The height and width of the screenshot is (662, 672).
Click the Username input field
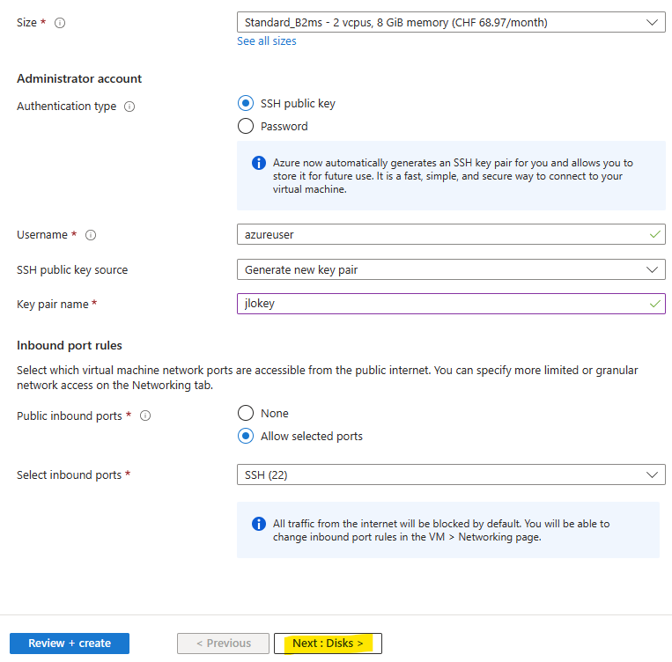click(451, 234)
